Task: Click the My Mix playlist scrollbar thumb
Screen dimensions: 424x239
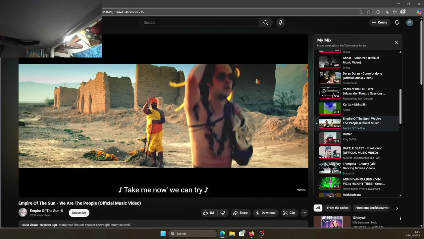Action: (400, 106)
